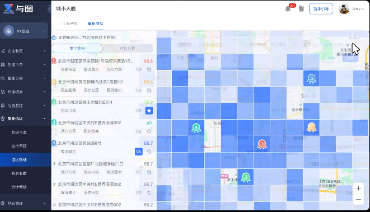Click VS on the 银丰大厦B座201 entry
The height and width of the screenshot is (212, 370).
(x=138, y=111)
